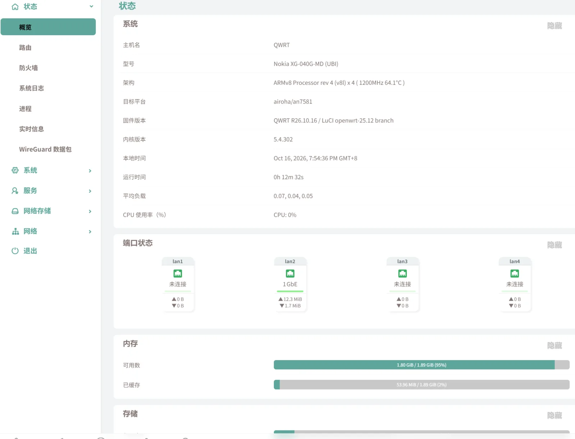575x439 pixels.
Task: Open the 防火墙 status page
Action: [x=28, y=68]
